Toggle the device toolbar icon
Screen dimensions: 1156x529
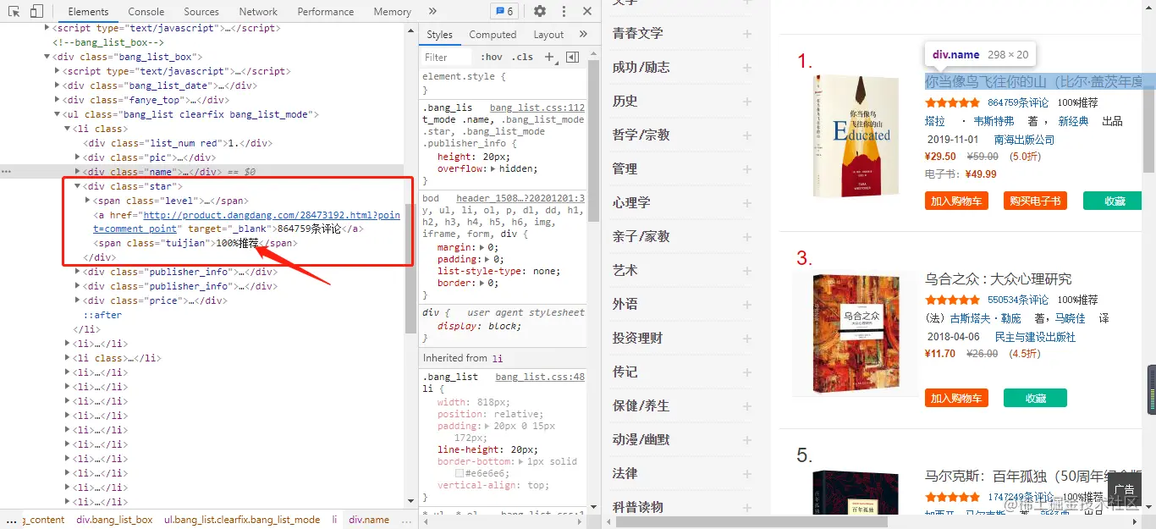click(36, 12)
